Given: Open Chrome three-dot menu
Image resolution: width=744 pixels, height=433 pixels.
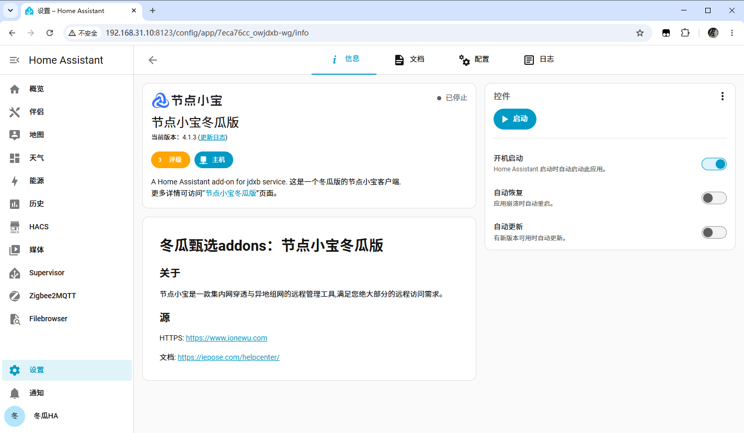Looking at the screenshot, I should (731, 33).
